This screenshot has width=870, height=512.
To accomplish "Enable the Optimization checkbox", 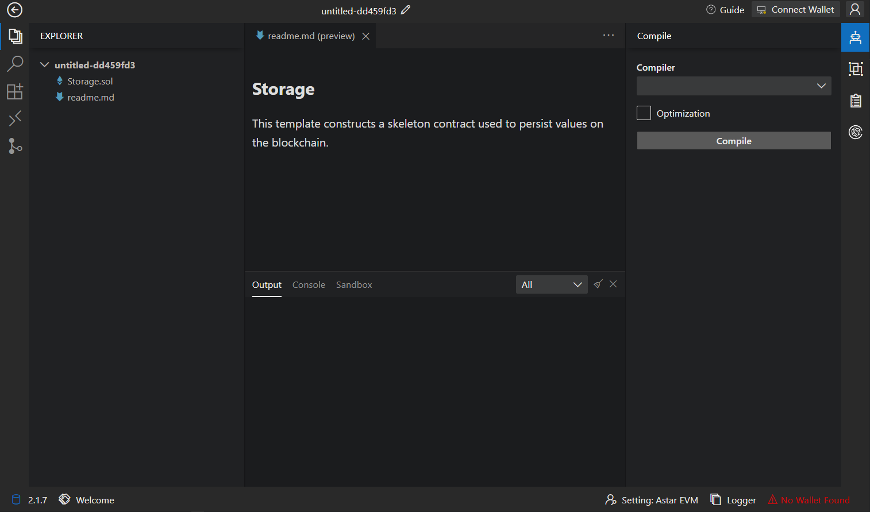I will [644, 113].
